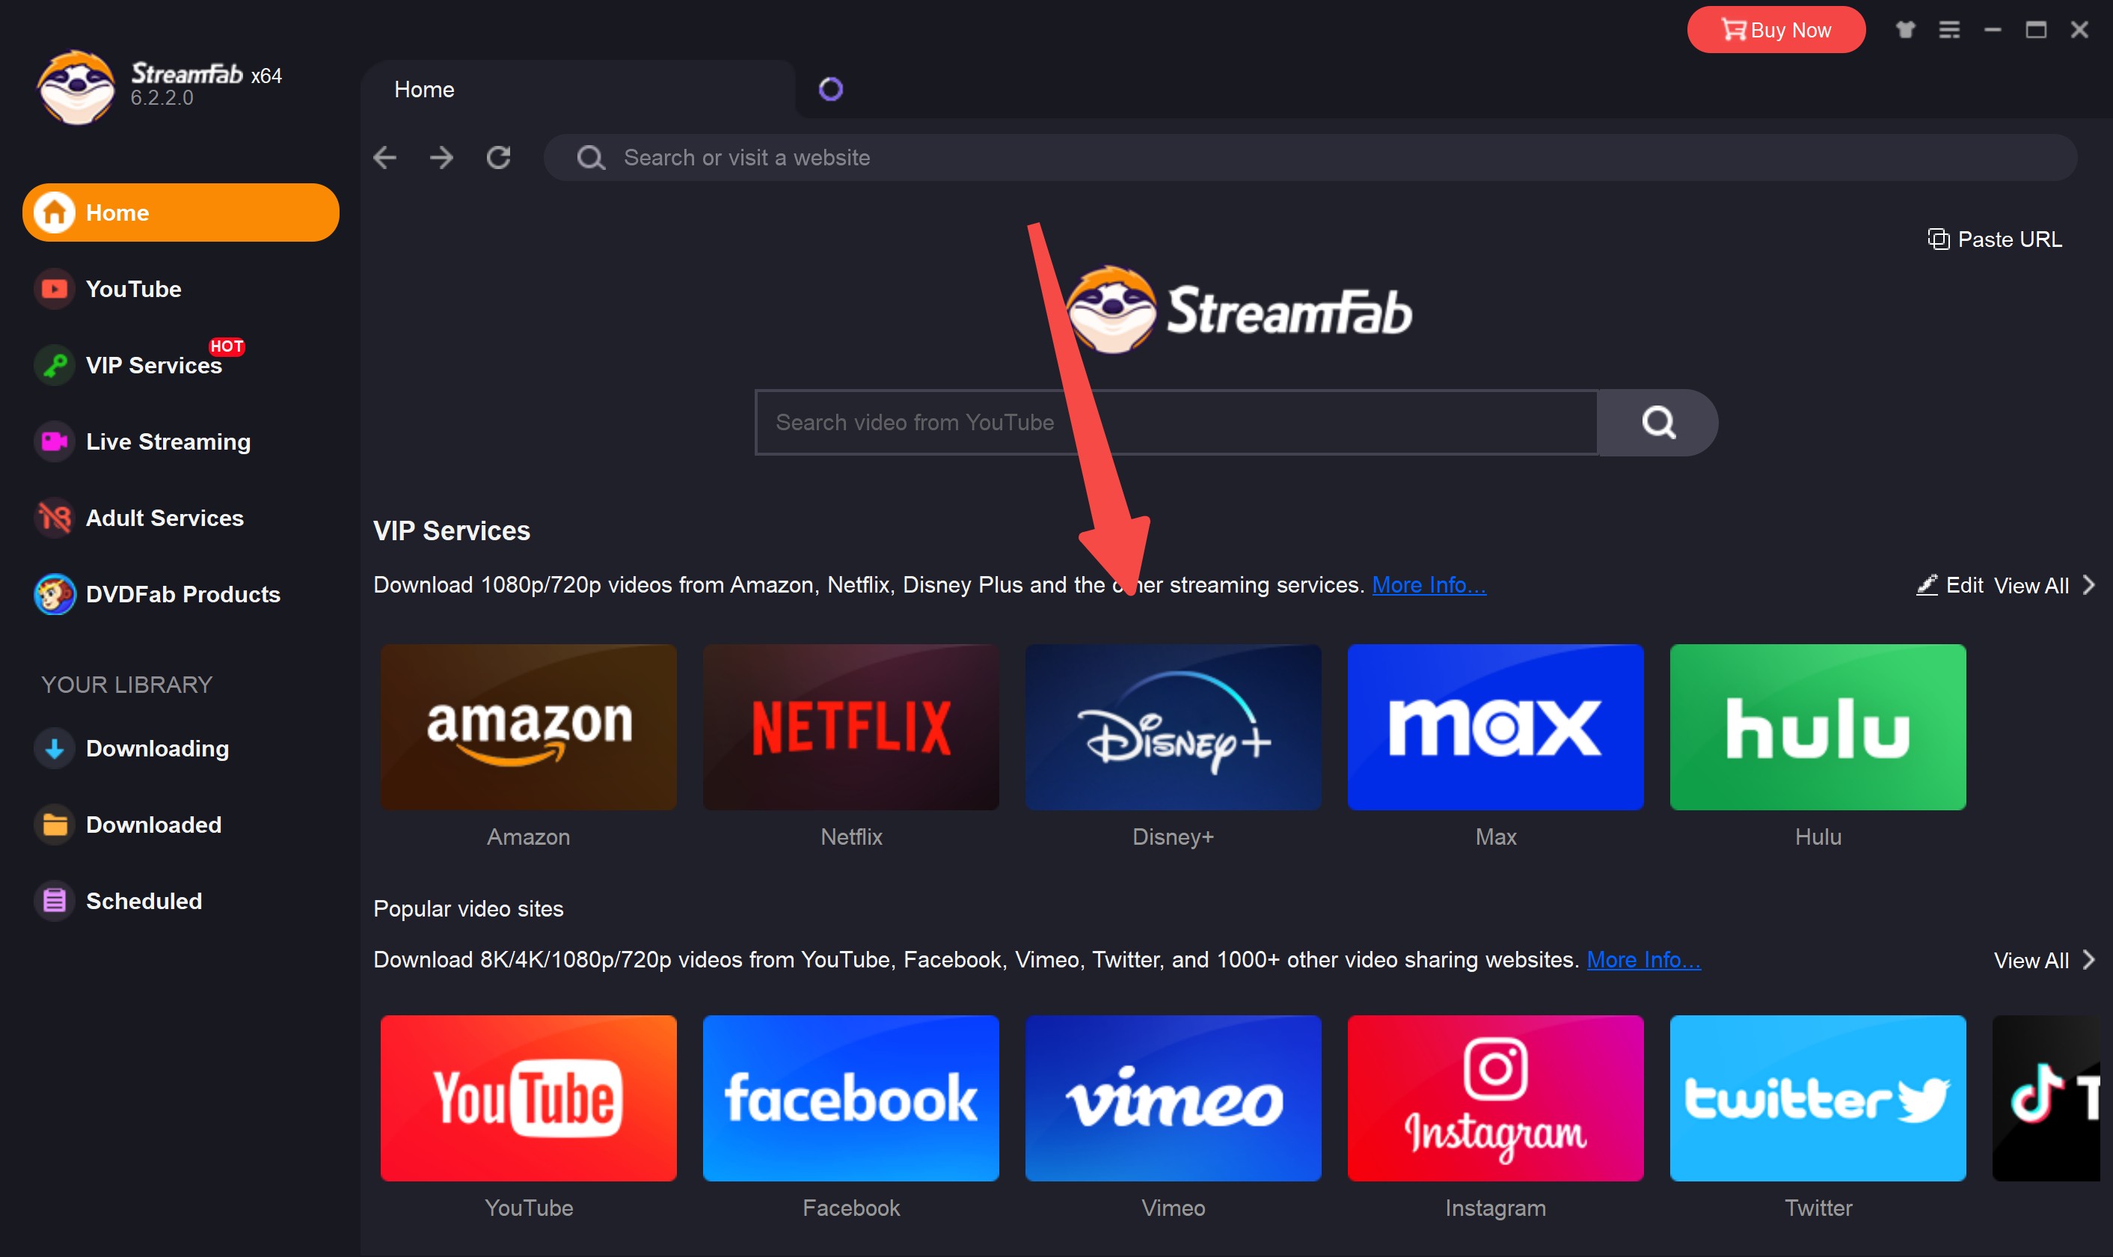Screen dimensions: 2113x1257
Task: Minimize the StreamFab window
Action: pos(1993,30)
